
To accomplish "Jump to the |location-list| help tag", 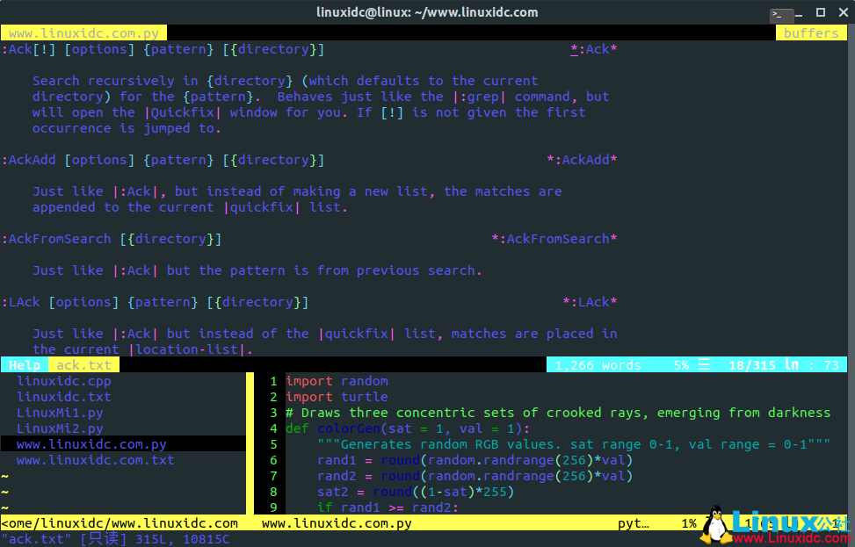I will 186,349.
